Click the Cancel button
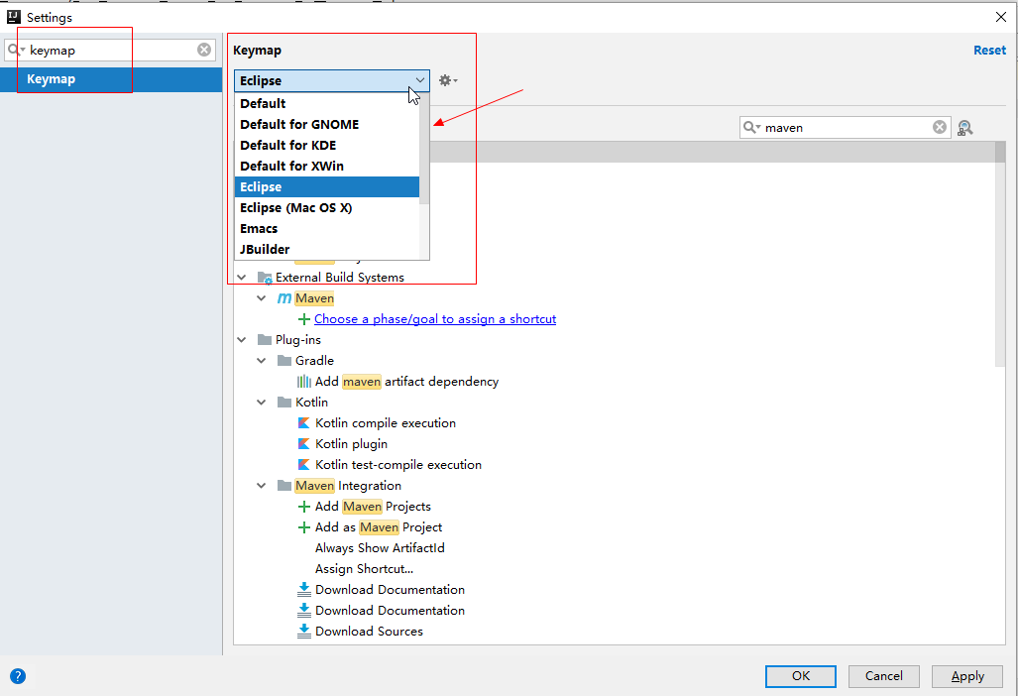Viewport: 1018px width, 696px height. 883,676
